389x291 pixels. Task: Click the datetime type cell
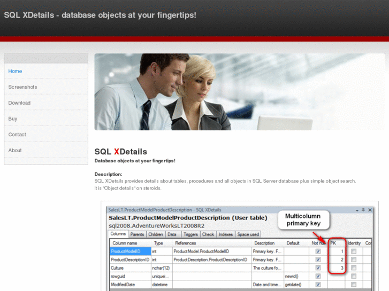(162, 285)
